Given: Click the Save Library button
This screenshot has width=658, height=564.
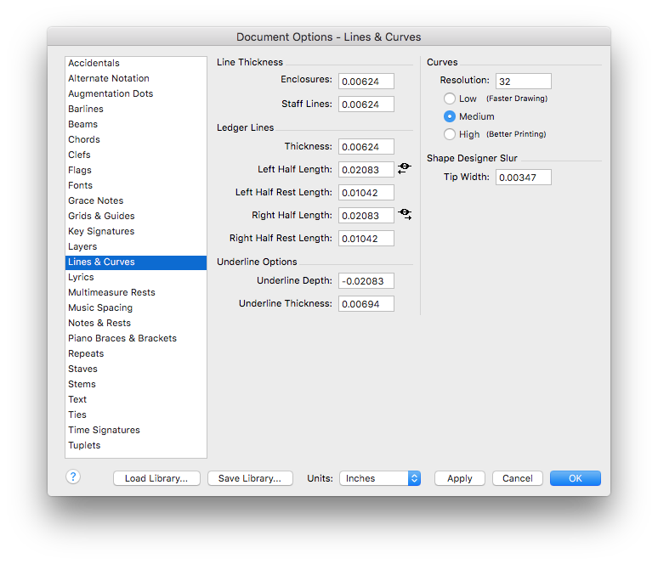Looking at the screenshot, I should 250,478.
